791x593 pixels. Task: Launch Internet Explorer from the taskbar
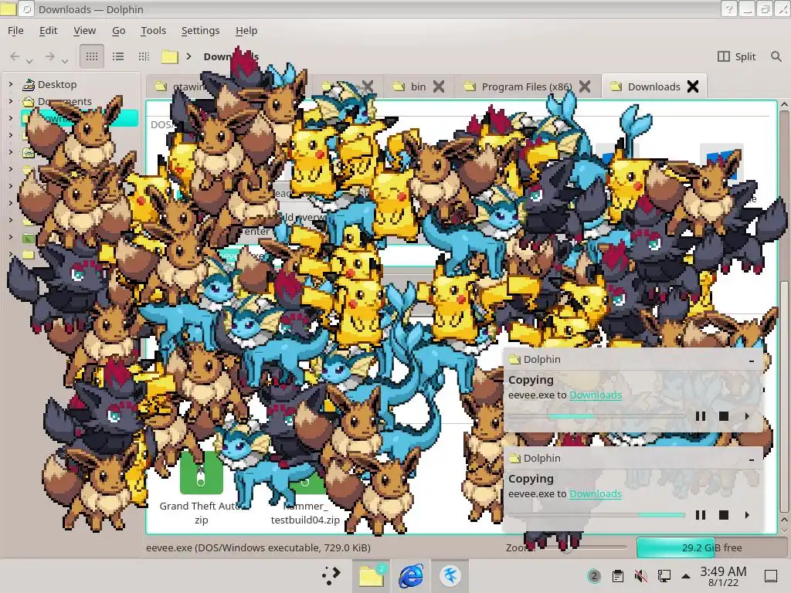coord(411,576)
